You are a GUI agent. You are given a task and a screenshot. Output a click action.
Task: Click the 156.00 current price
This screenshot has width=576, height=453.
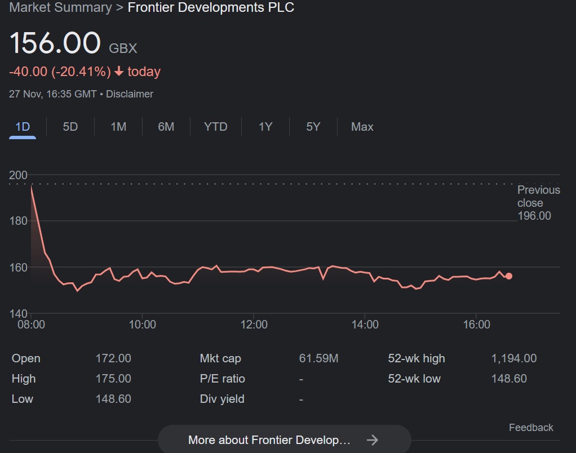point(55,43)
